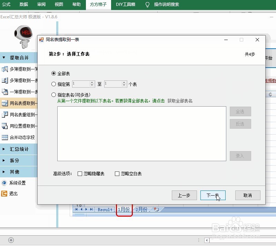Click the 取消 button
Screen dimensions: 276x246
pyautogui.click(x=248, y=195)
